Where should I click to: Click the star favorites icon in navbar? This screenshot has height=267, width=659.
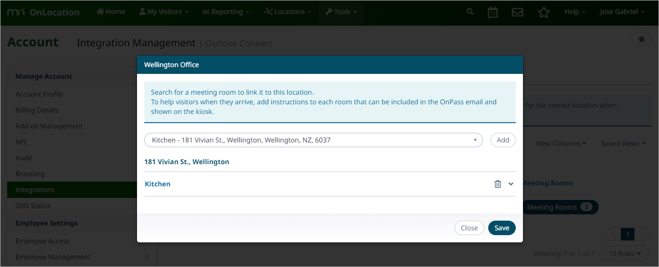tap(544, 13)
